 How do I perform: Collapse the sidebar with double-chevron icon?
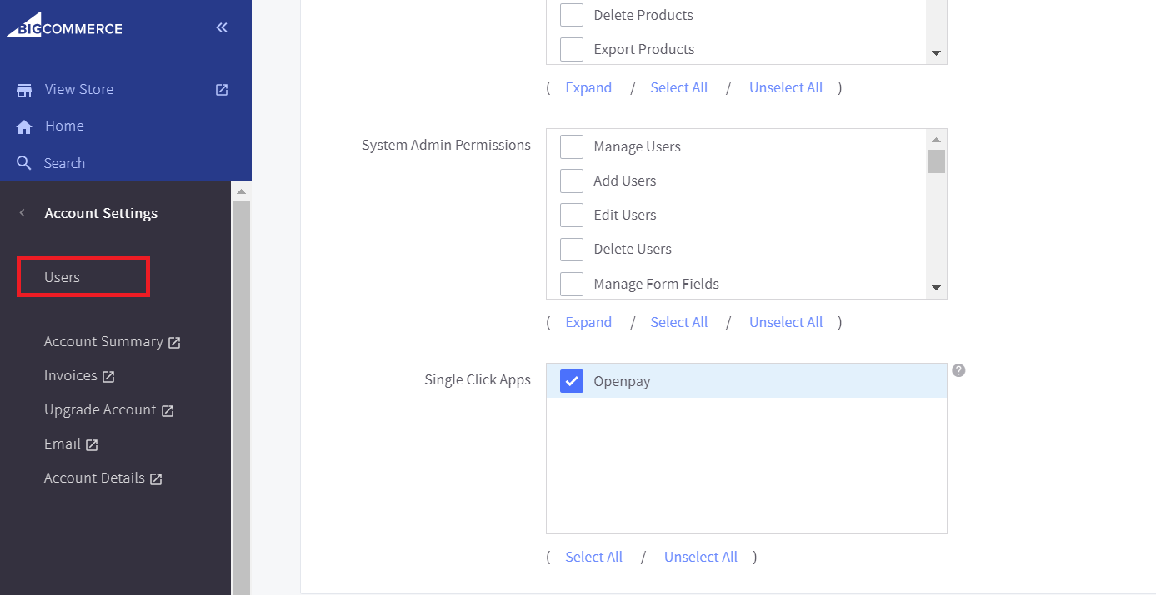222,28
